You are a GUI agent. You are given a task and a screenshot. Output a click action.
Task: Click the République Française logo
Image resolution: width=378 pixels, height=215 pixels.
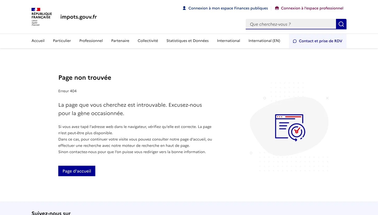tap(41, 17)
